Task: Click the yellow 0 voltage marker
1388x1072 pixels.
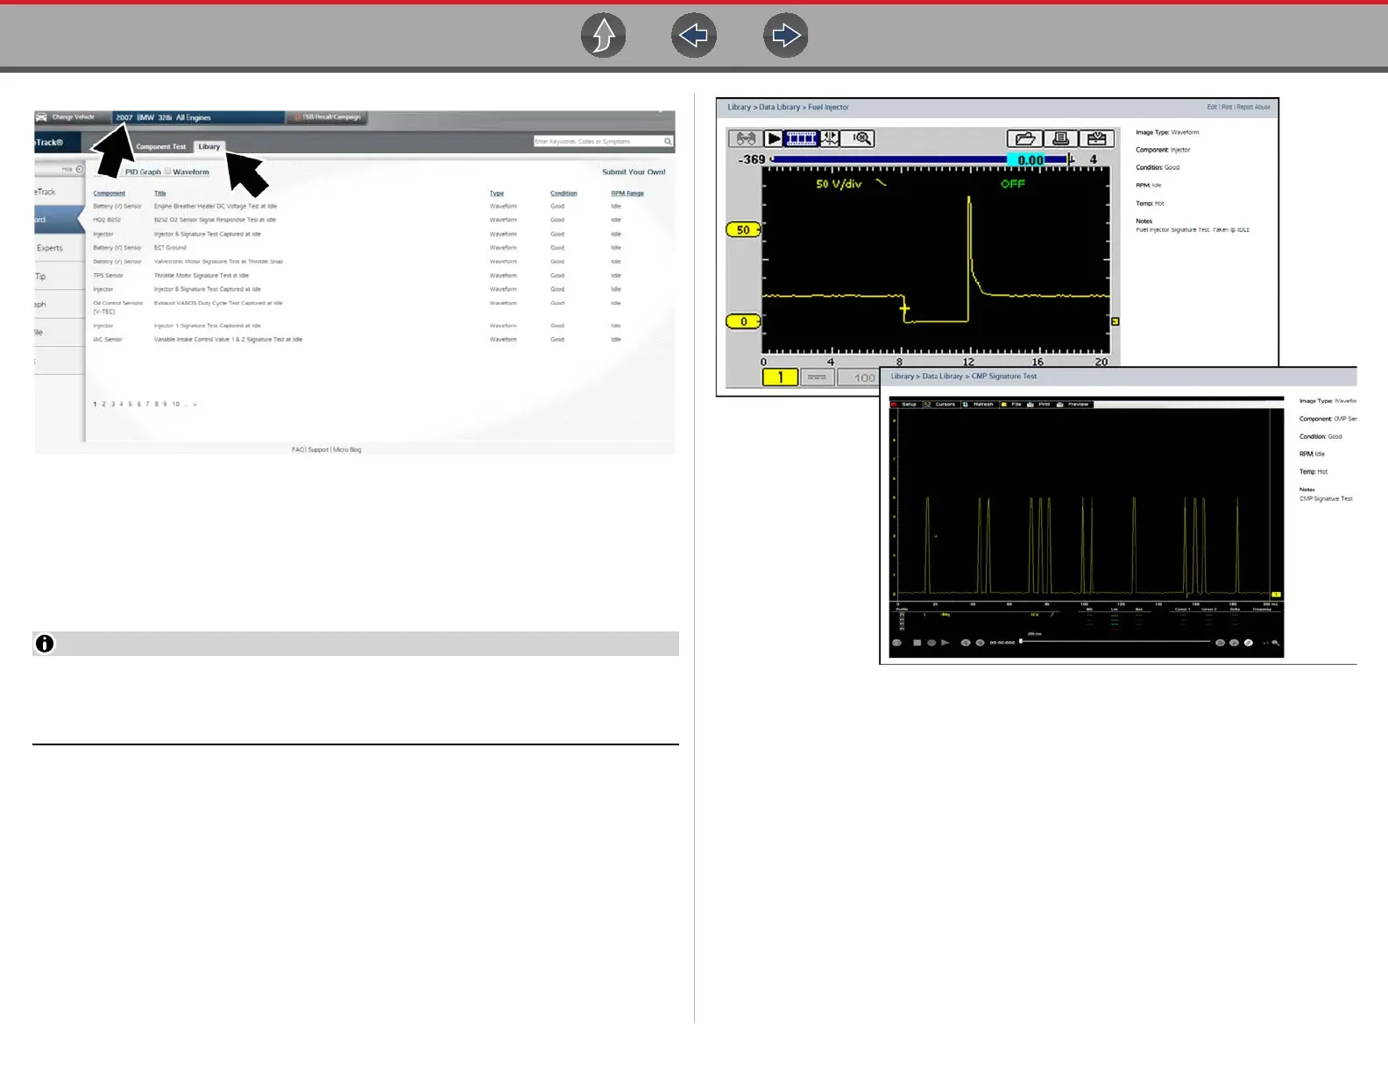Action: click(x=743, y=321)
